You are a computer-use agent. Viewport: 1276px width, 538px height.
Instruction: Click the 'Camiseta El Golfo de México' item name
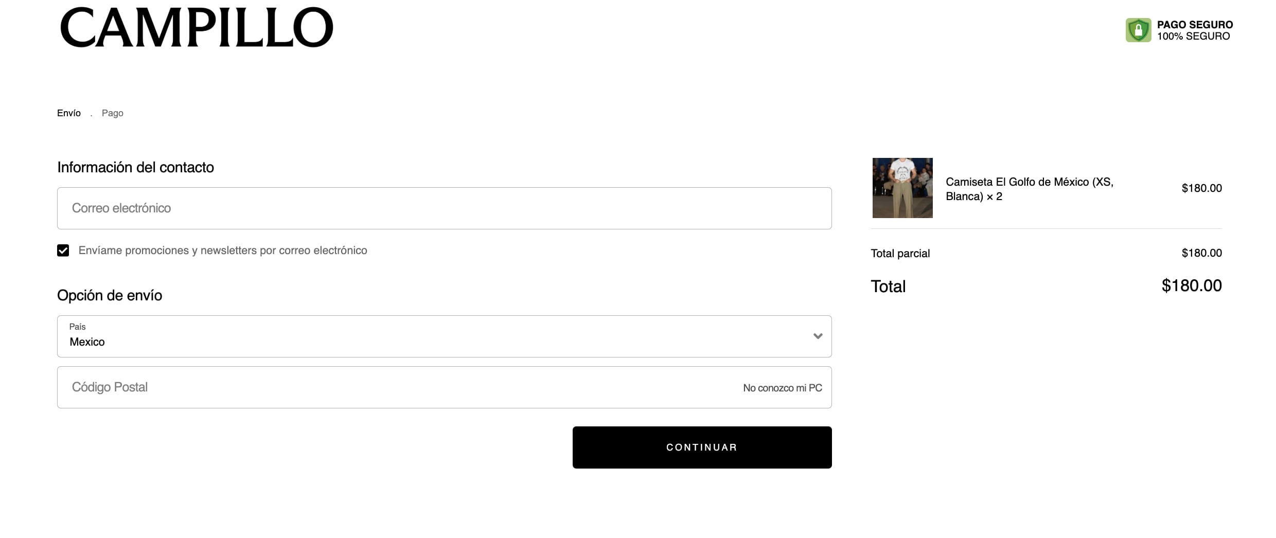point(1029,189)
